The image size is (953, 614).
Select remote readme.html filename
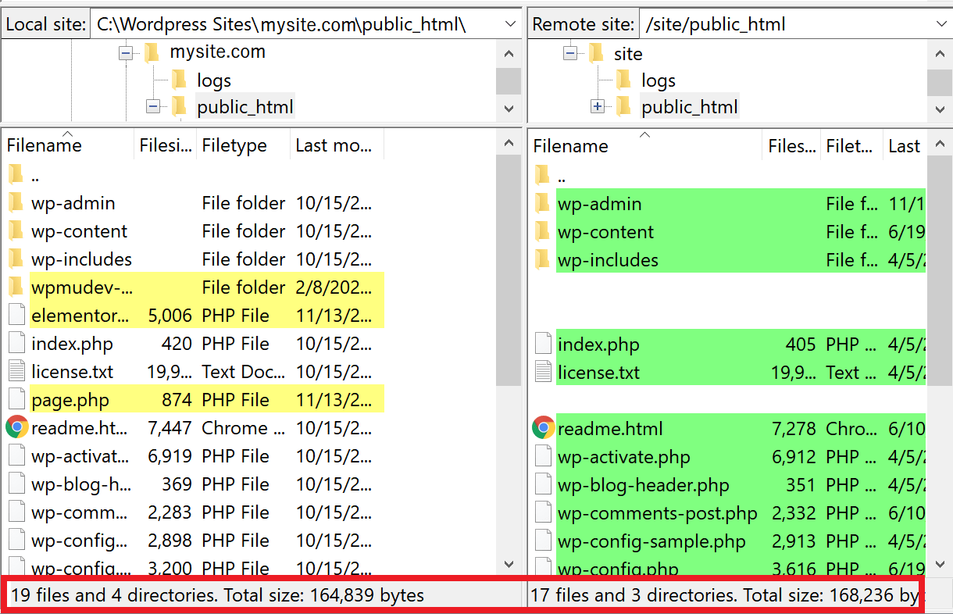(610, 429)
